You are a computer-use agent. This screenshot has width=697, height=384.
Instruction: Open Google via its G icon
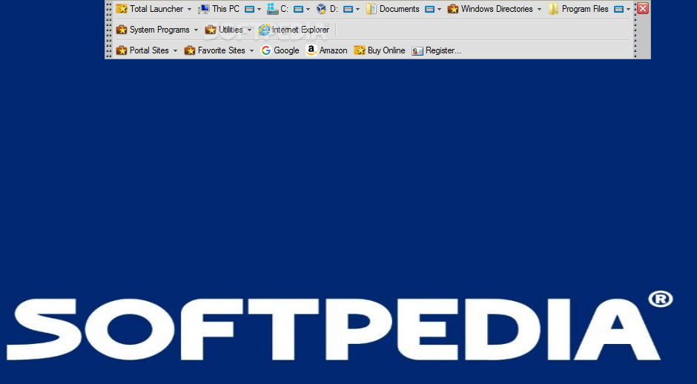coord(265,50)
